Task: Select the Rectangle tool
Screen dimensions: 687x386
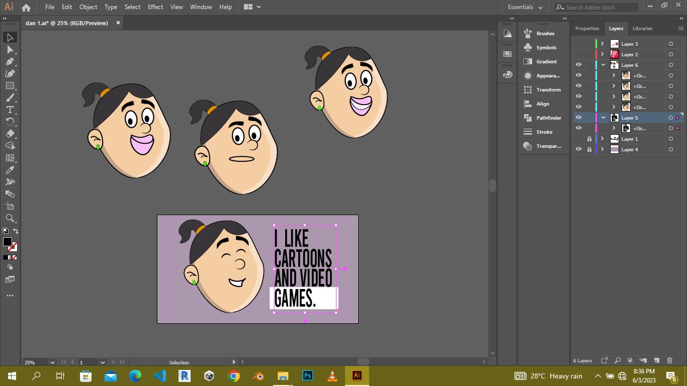Action: [10, 85]
